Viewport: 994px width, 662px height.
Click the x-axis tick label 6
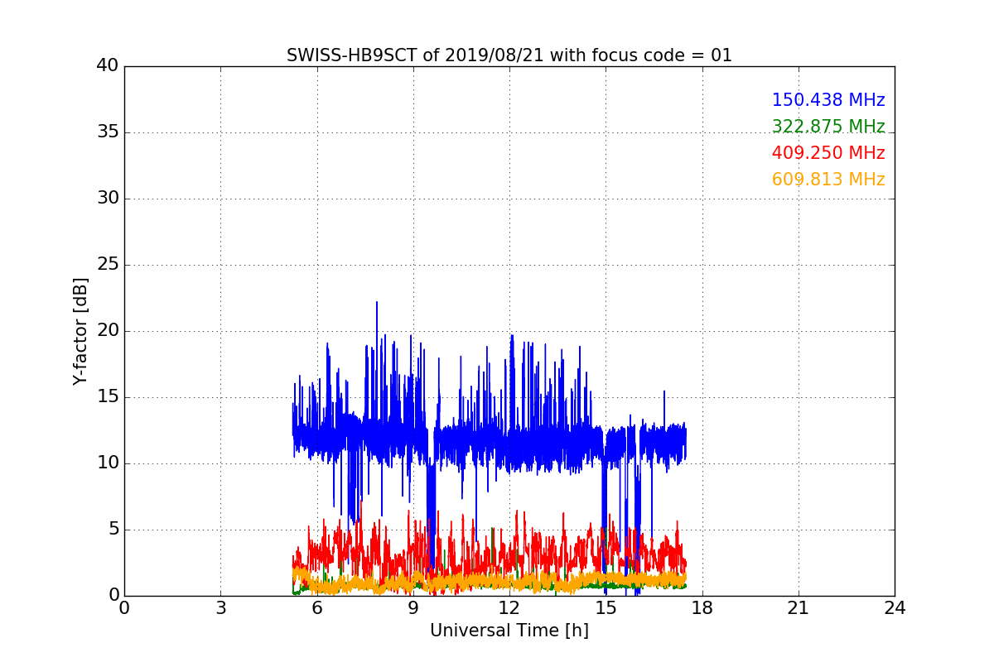pyautogui.click(x=317, y=608)
